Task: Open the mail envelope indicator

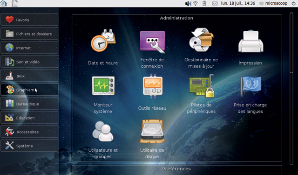Action: point(215,4)
